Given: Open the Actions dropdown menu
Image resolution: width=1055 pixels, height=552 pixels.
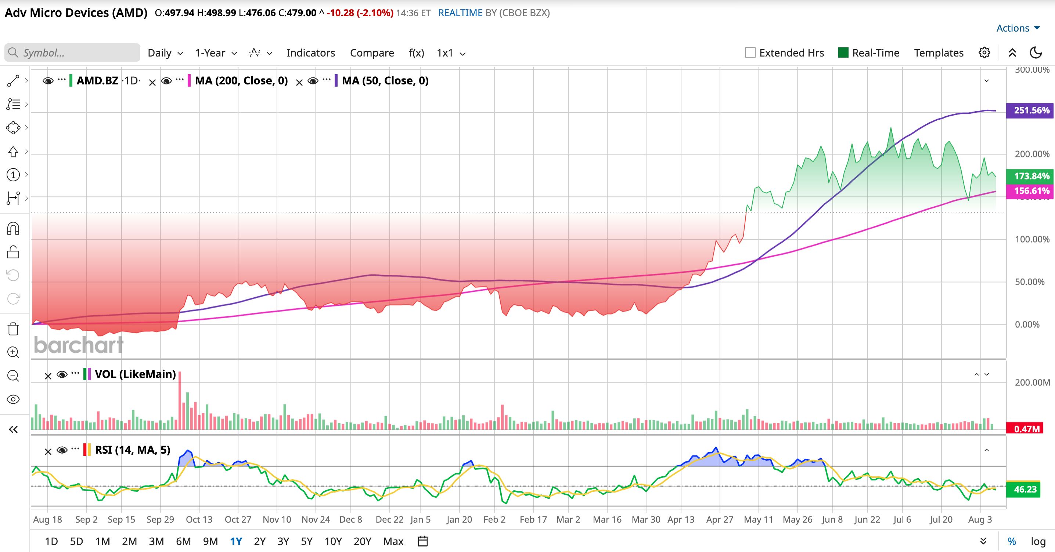Looking at the screenshot, I should [1018, 28].
